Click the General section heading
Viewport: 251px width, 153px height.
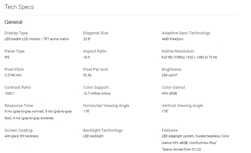[14, 22]
